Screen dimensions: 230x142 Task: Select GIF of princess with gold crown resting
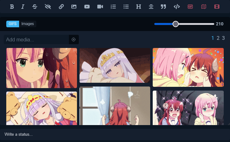point(115,66)
